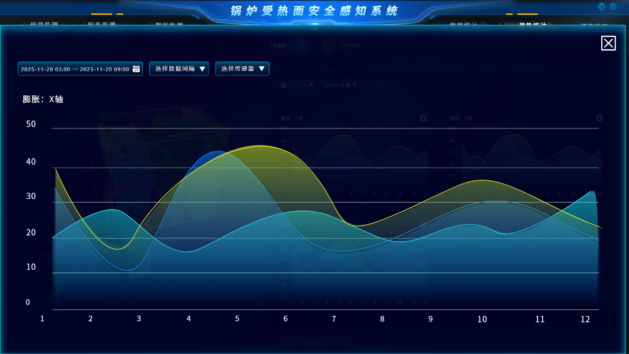This screenshot has height=354, width=629.
Task: Click the y-axis label 0
Action: 28,302
